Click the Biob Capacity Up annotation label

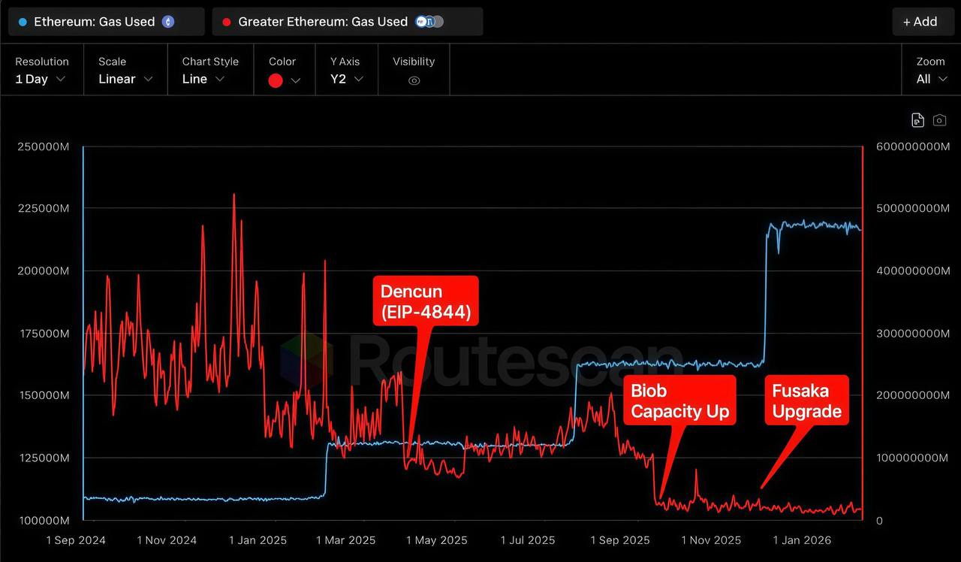[x=679, y=401]
